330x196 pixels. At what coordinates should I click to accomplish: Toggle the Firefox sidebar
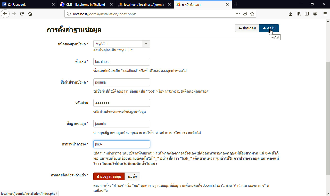tap(307, 14)
